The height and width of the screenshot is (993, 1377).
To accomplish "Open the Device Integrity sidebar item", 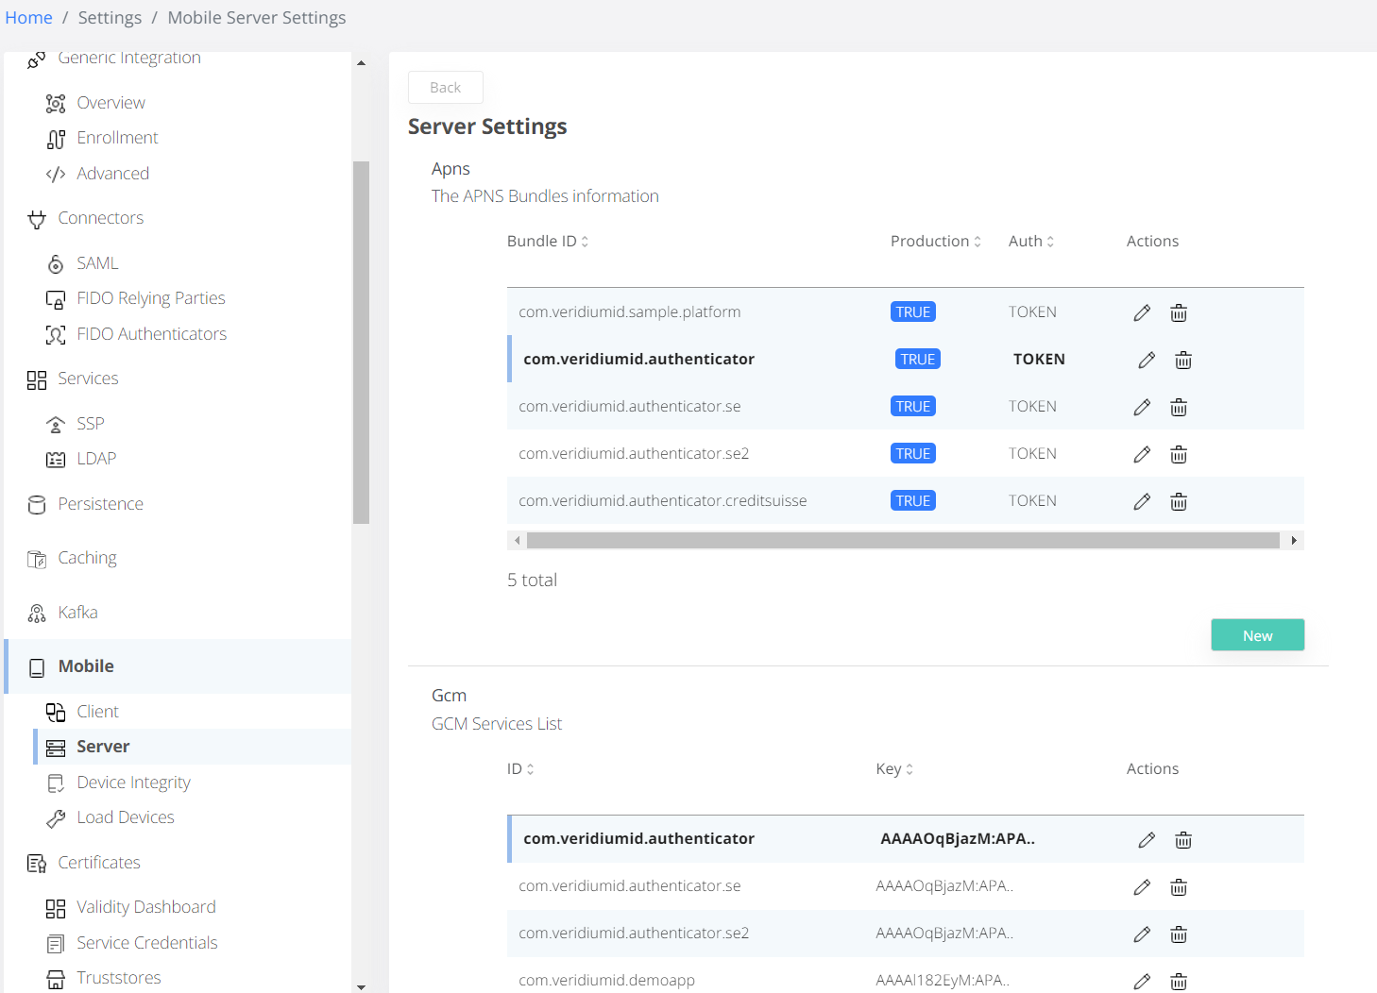I will tap(133, 783).
